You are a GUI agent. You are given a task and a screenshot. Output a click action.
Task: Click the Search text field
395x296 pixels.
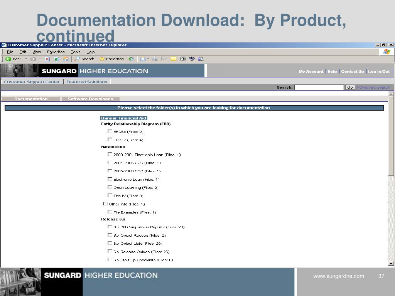[319, 87]
